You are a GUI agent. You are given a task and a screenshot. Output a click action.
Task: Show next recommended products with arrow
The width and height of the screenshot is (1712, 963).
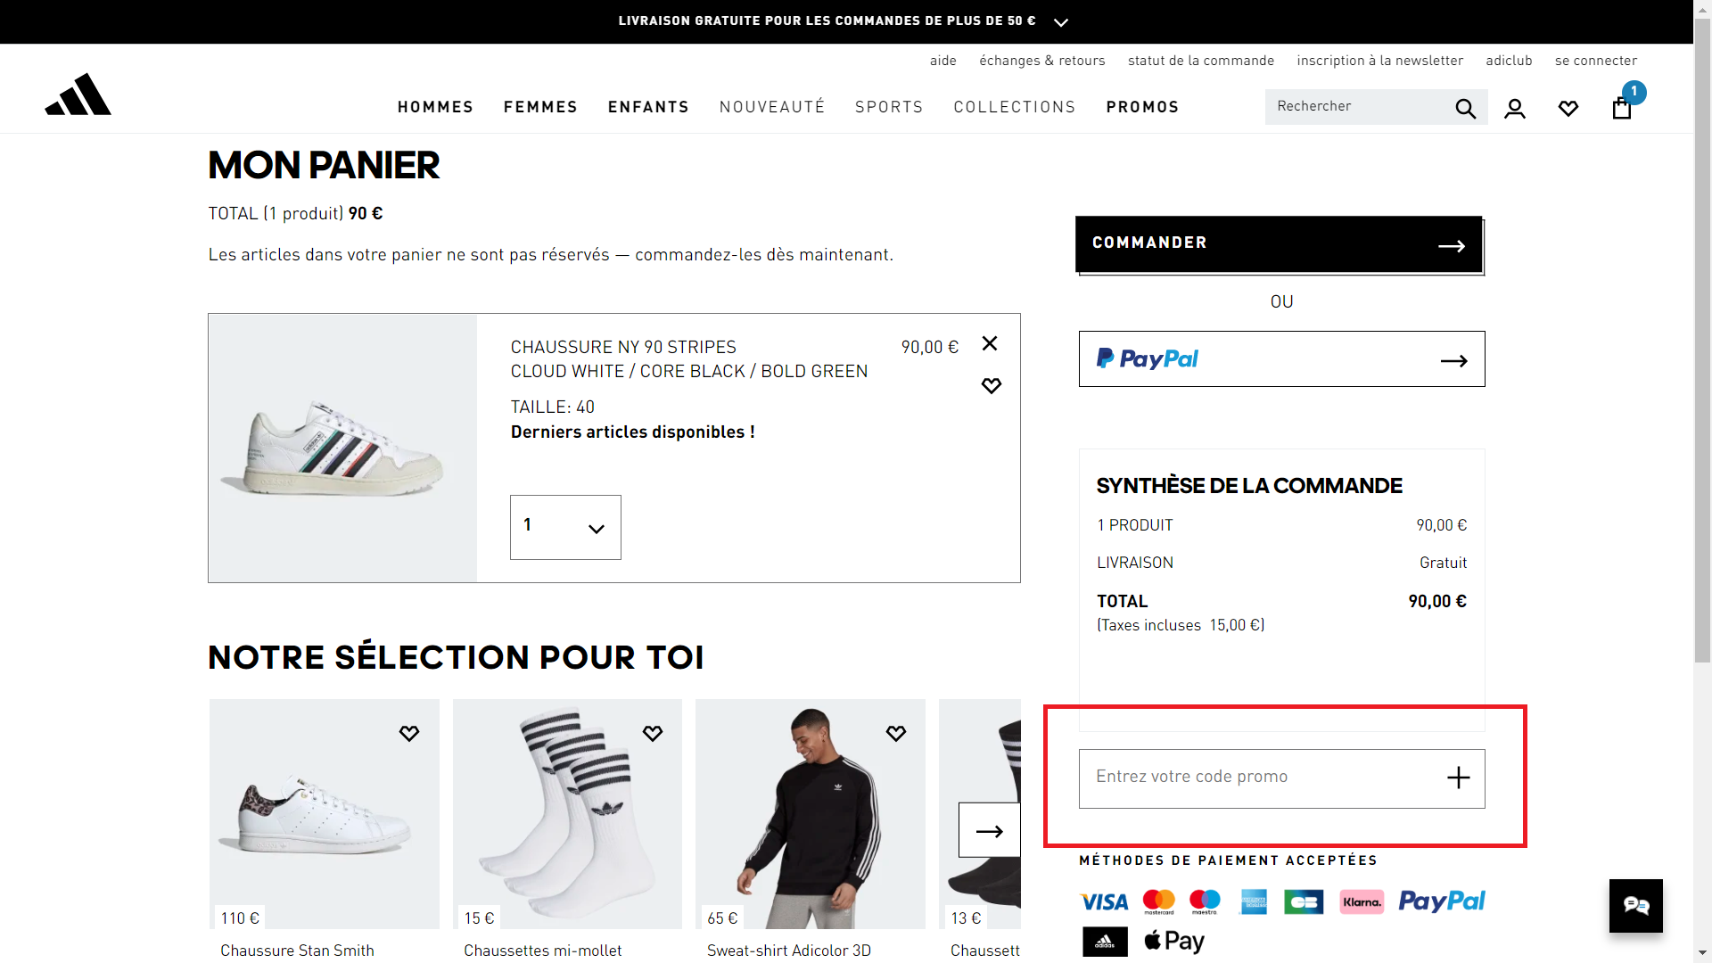click(989, 830)
